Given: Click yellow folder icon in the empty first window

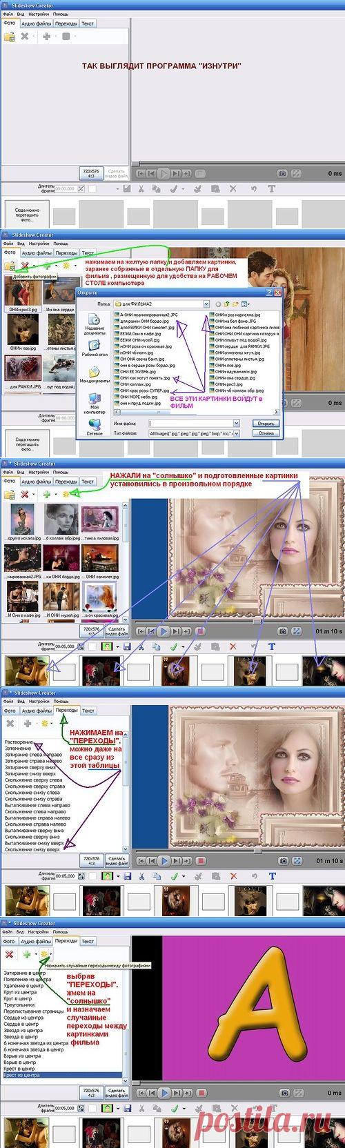Looking at the screenshot, I should [10, 36].
